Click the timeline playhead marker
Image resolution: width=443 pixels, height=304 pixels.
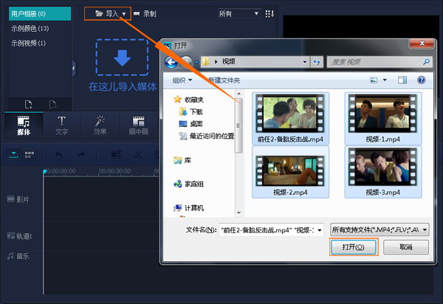click(44, 172)
